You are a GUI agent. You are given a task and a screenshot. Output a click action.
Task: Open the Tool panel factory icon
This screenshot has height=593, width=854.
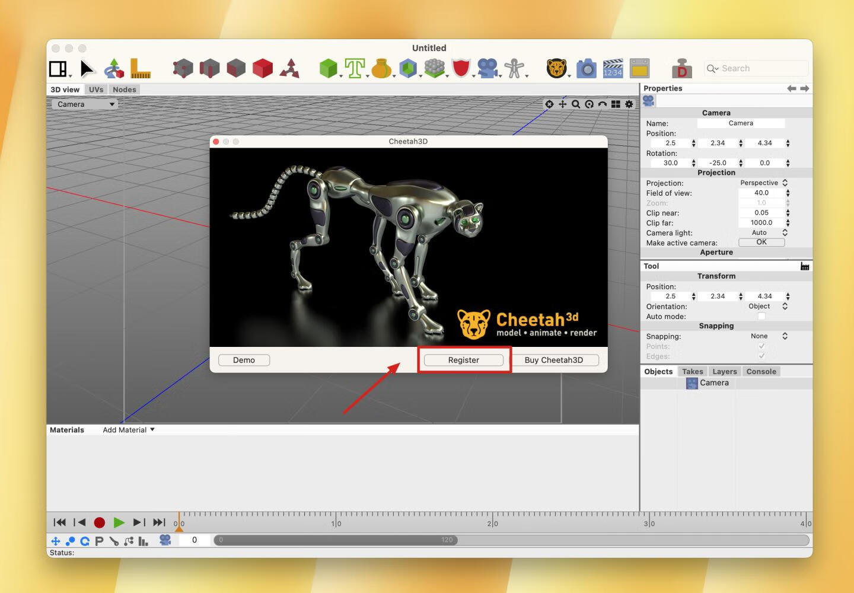805,266
